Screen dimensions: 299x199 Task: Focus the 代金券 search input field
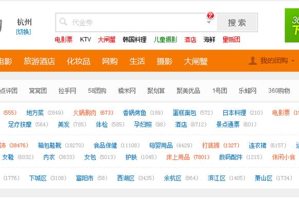click(136, 23)
